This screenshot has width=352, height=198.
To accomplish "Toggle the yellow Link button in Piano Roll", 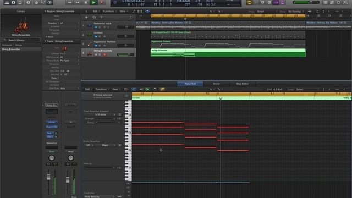I will coord(162,89).
